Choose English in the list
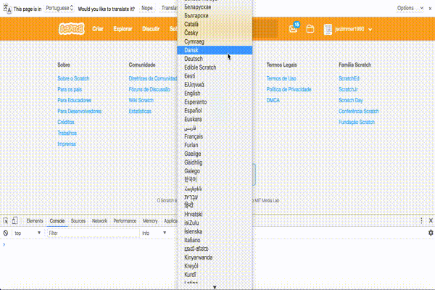This screenshot has width=435, height=290. [215, 94]
